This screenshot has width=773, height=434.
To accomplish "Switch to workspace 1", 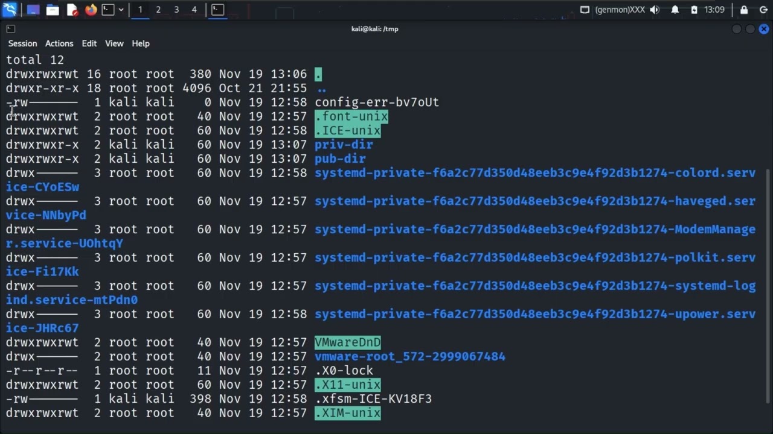I will click(140, 10).
